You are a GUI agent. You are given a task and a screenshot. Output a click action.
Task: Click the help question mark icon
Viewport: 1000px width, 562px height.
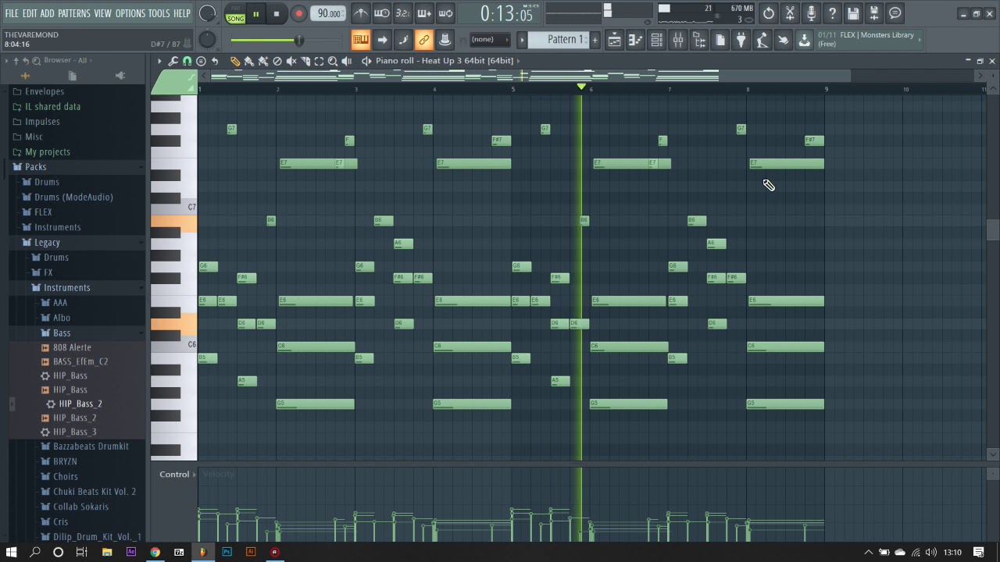832,13
